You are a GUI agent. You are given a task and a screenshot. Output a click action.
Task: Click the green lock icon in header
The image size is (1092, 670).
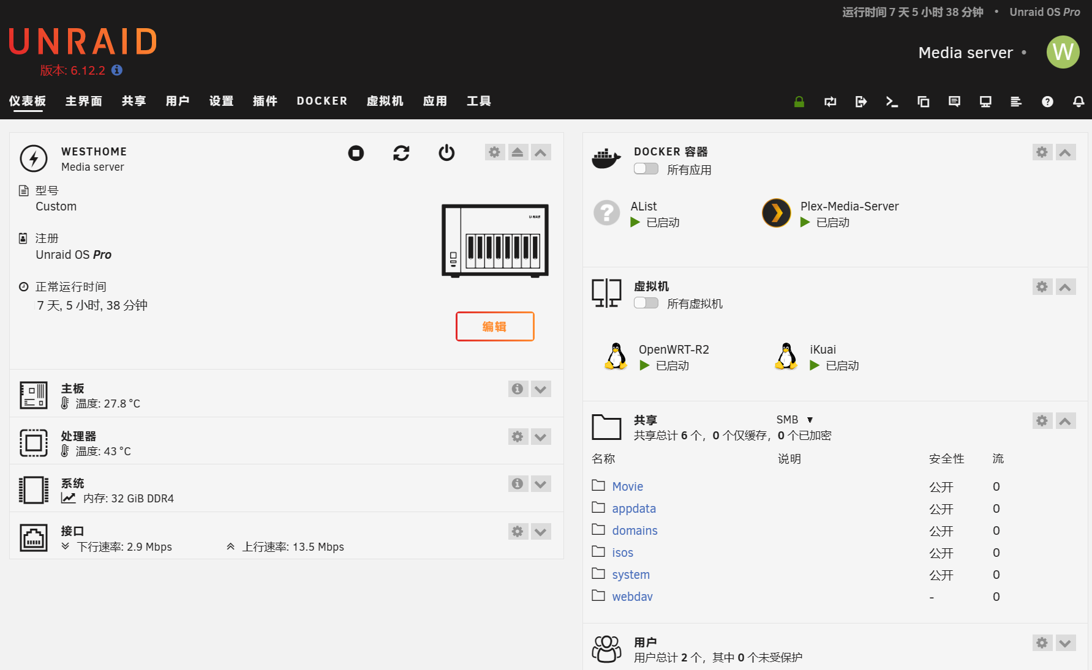click(799, 102)
